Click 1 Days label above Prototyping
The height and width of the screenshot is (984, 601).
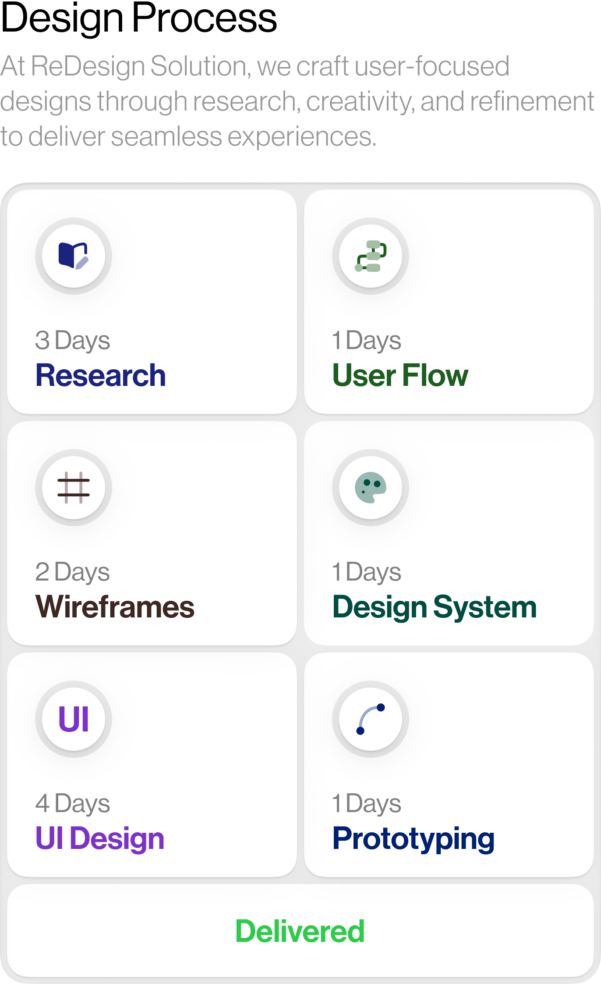(367, 804)
